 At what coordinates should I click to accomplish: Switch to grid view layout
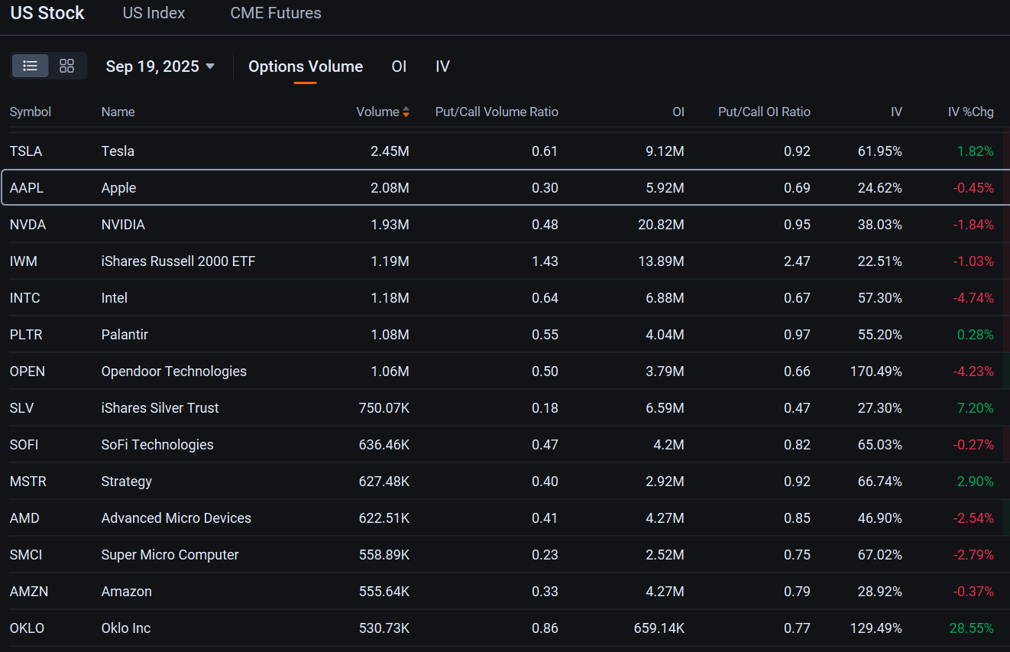coord(66,66)
